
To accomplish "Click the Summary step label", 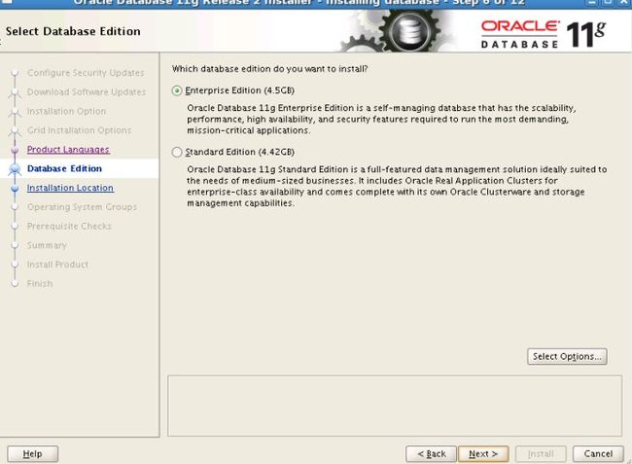I will (47, 245).
